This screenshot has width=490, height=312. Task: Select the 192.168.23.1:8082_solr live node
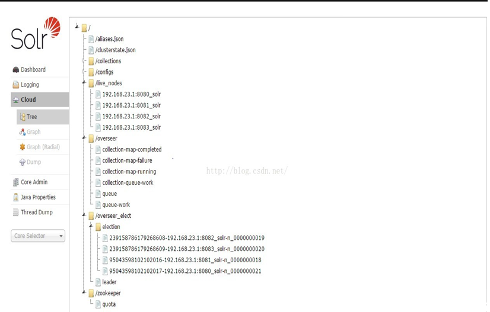click(x=132, y=117)
